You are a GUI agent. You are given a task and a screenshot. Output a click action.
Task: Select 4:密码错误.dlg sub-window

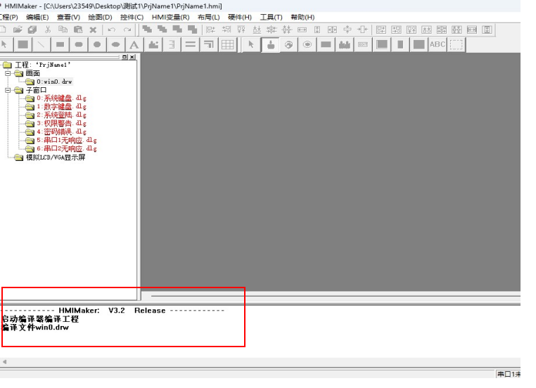coord(61,132)
